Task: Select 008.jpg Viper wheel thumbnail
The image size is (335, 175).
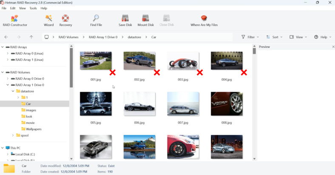Action: [x=227, y=104]
